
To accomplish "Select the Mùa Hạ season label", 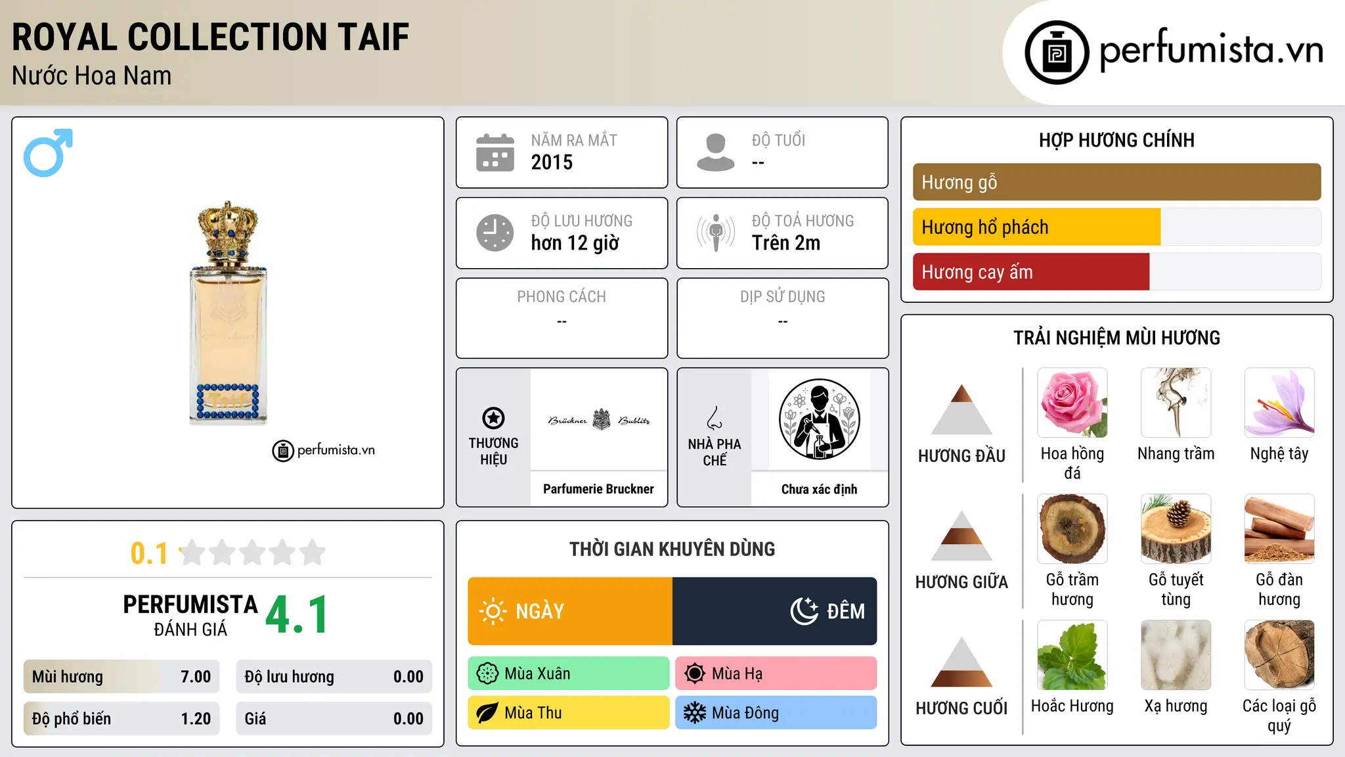I will tap(776, 674).
